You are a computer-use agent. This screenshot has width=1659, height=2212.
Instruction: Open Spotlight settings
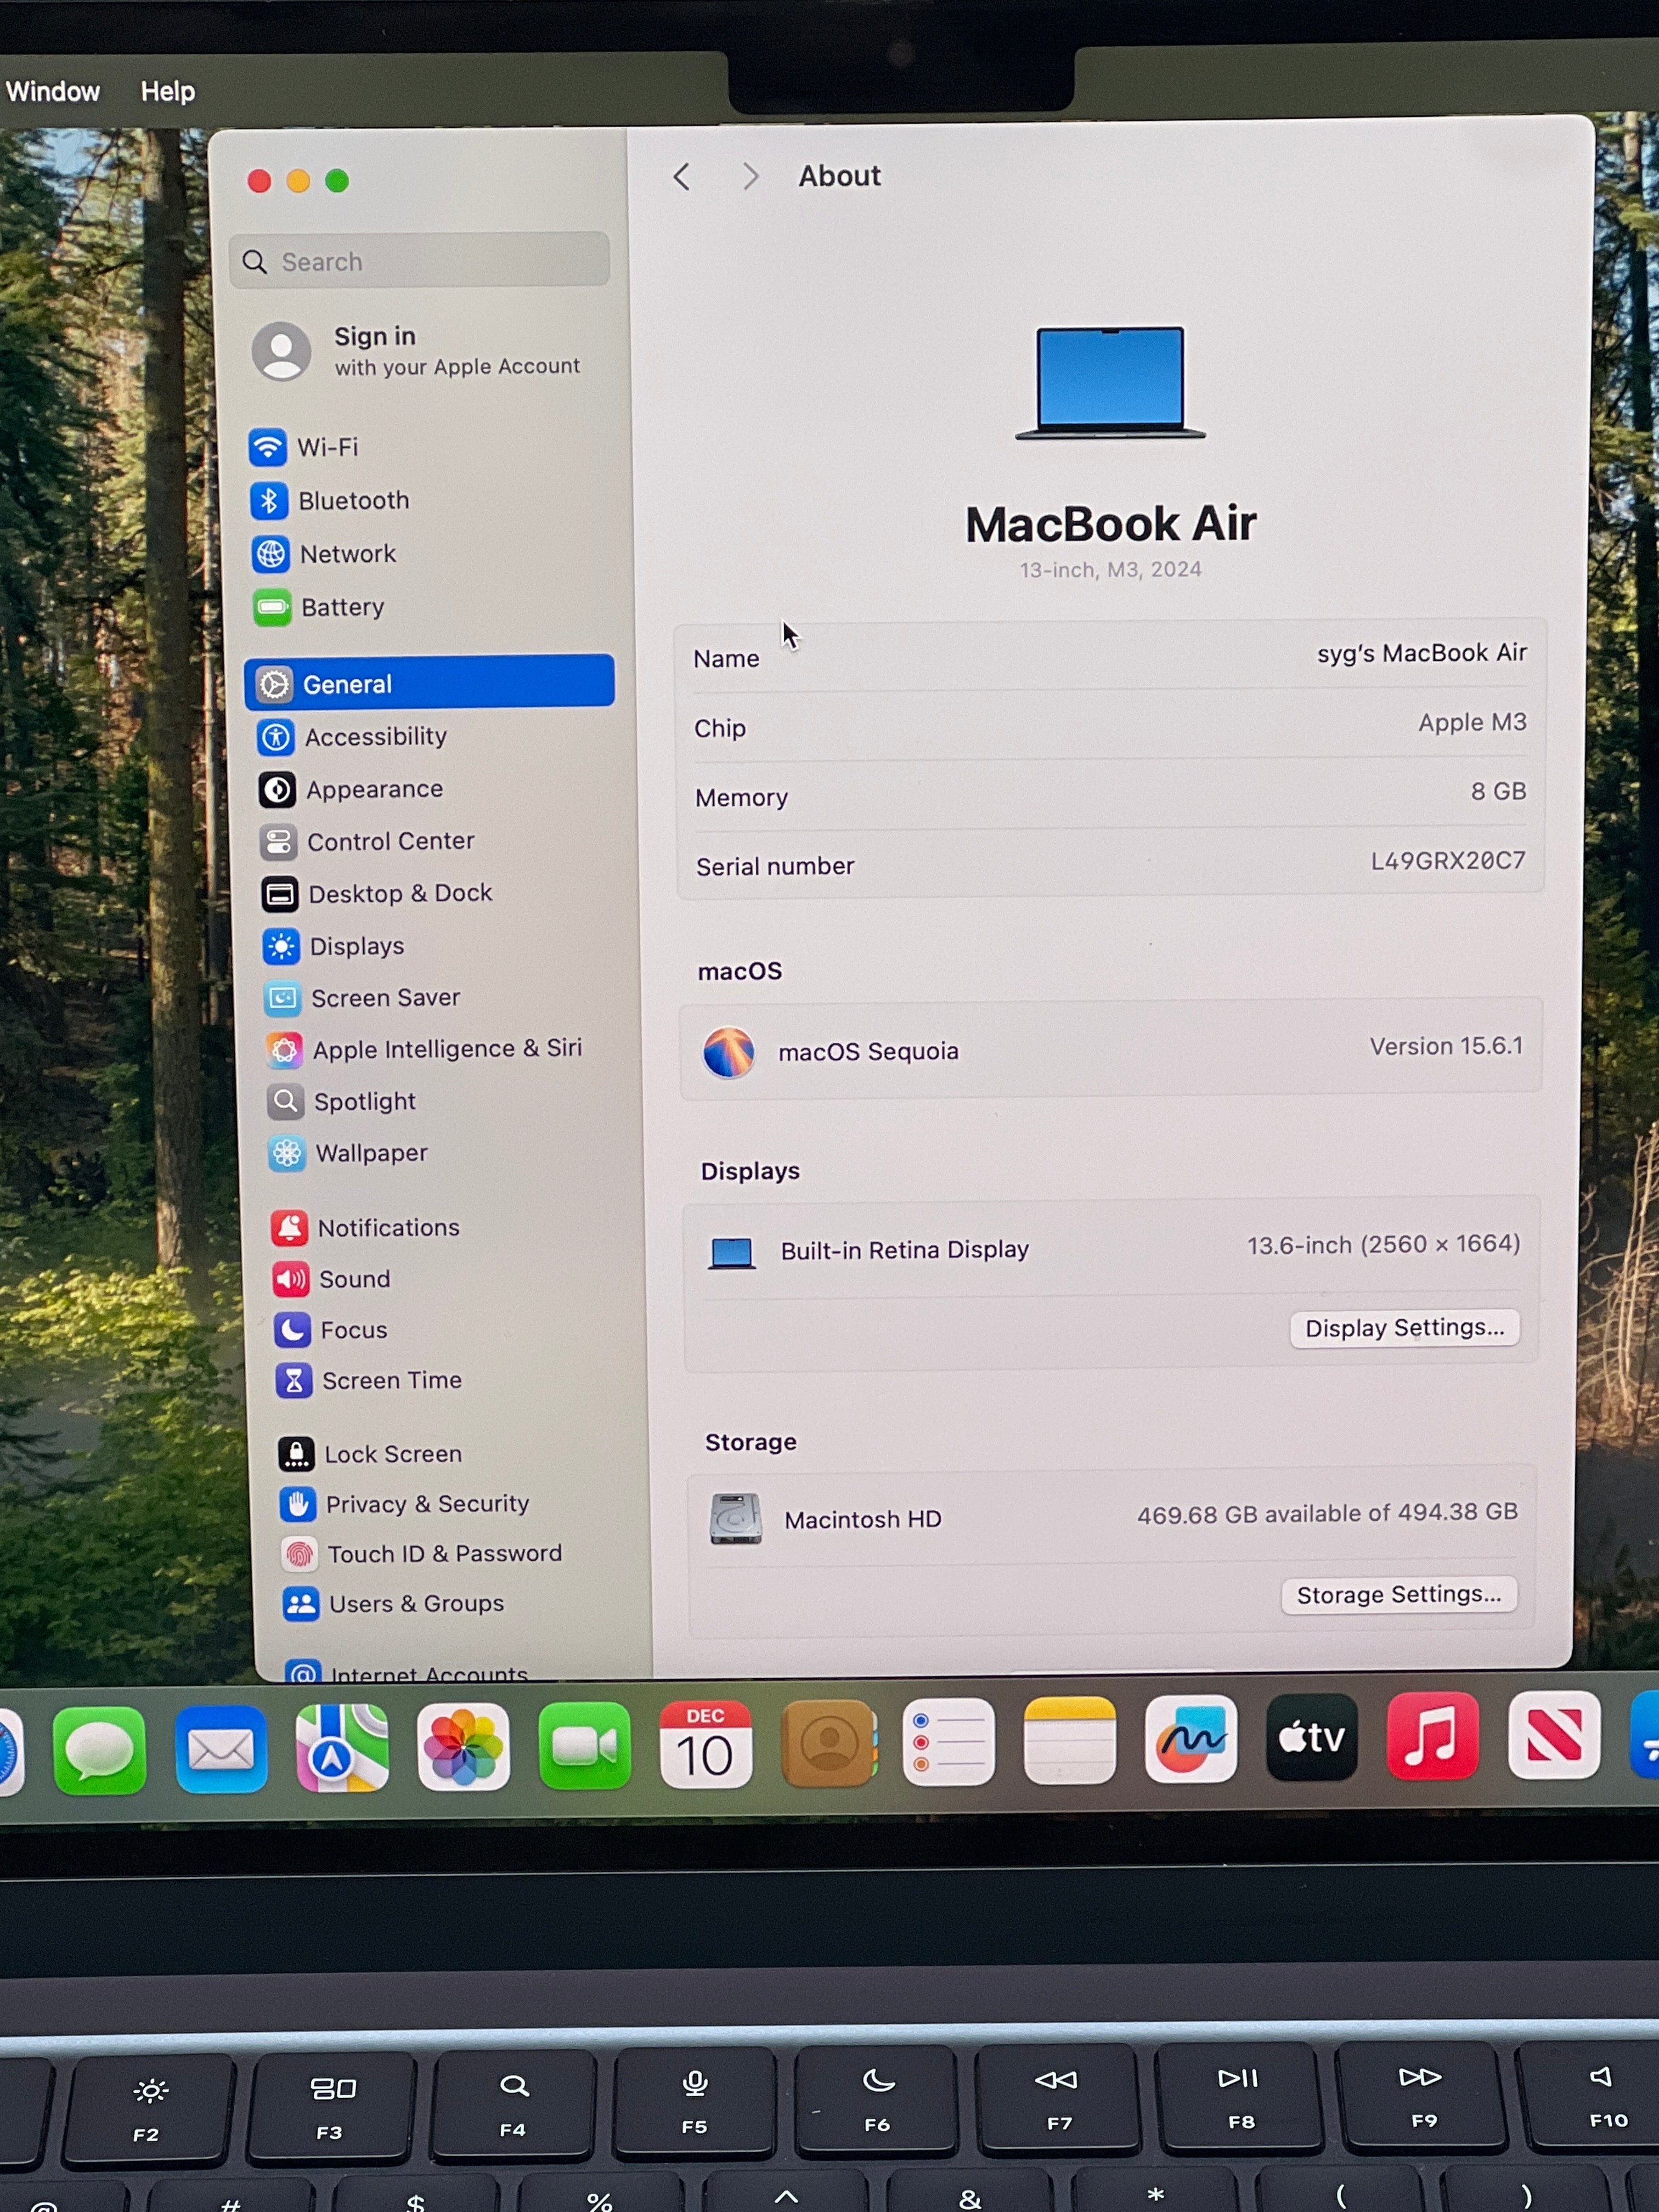point(341,1101)
